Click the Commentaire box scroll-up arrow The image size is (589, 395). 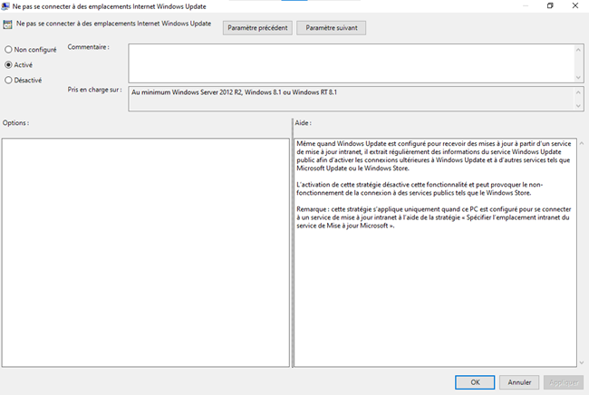click(x=578, y=50)
